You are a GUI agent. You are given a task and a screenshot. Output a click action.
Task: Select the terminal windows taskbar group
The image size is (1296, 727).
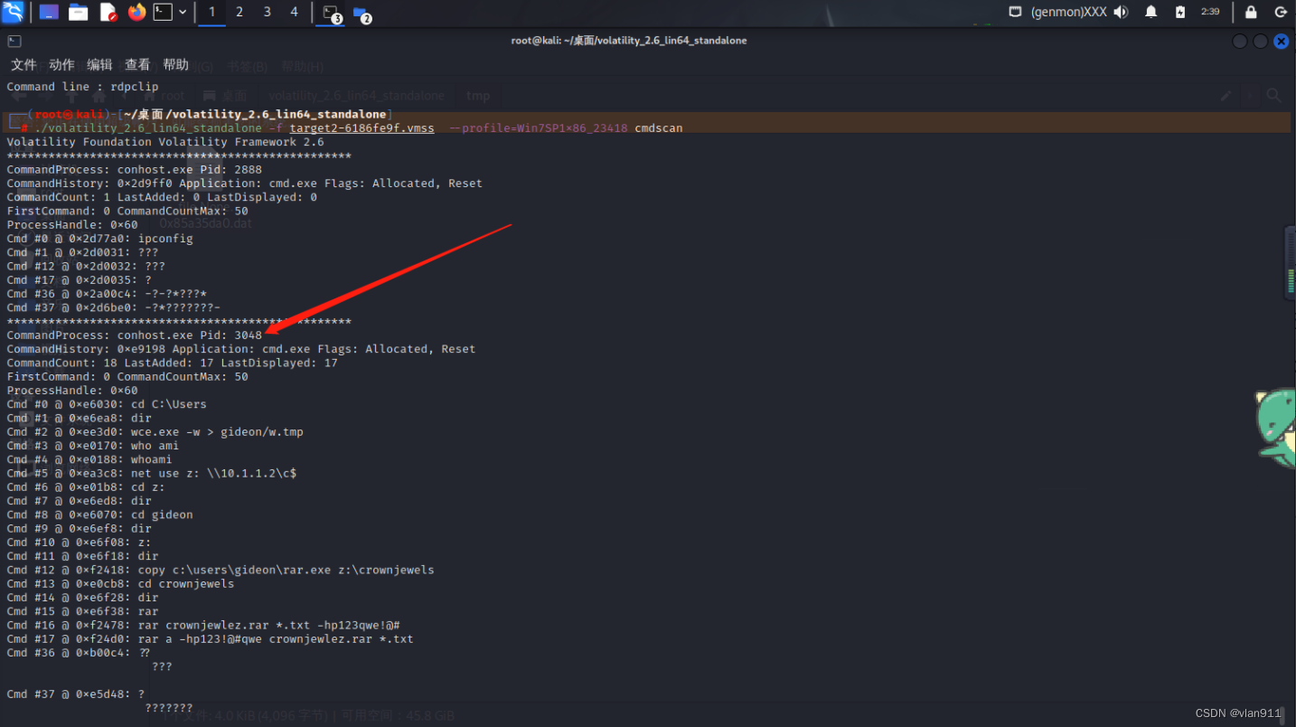(x=332, y=13)
